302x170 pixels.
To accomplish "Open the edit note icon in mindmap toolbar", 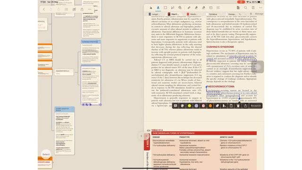I will pos(74,9).
